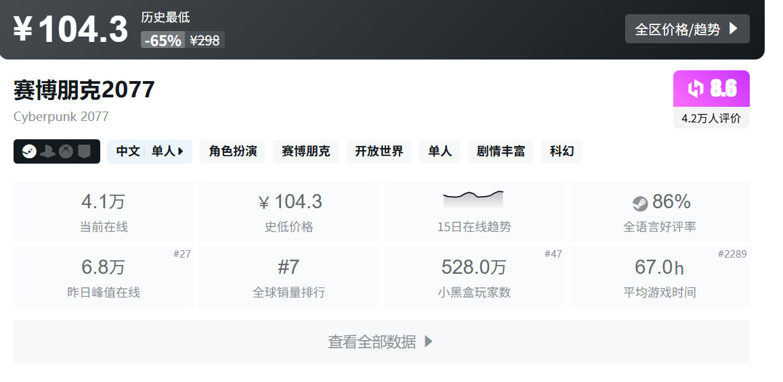This screenshot has height=382, width=783.
Task: Click the original price ¥298
Action: click(x=205, y=41)
